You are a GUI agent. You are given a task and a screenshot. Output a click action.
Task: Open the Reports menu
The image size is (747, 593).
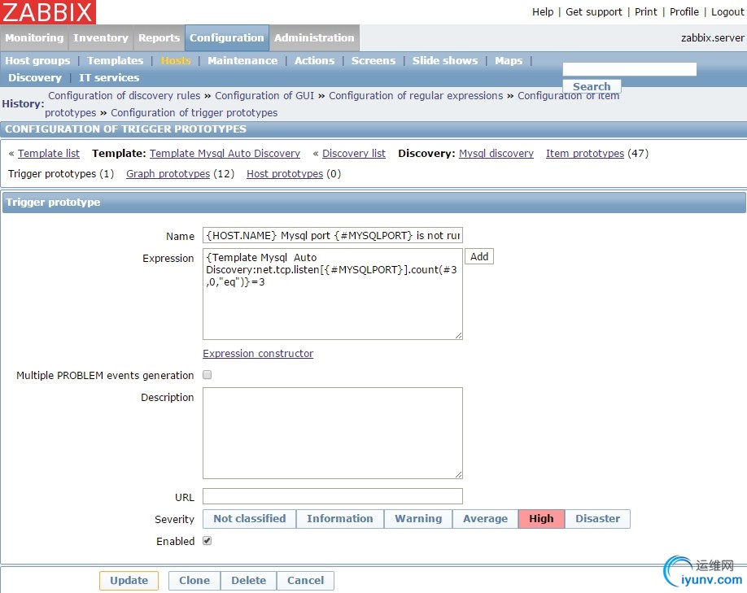click(x=159, y=37)
